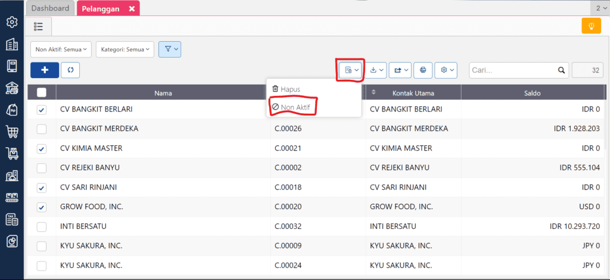The image size is (610, 280).
Task: Open the company building sidebar icon
Action: pyautogui.click(x=11, y=45)
